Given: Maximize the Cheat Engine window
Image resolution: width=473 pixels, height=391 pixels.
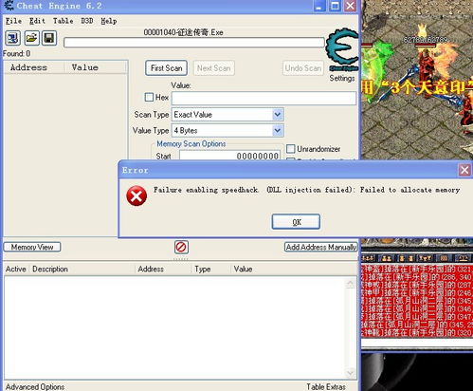Looking at the screenshot, I should pos(335,6).
